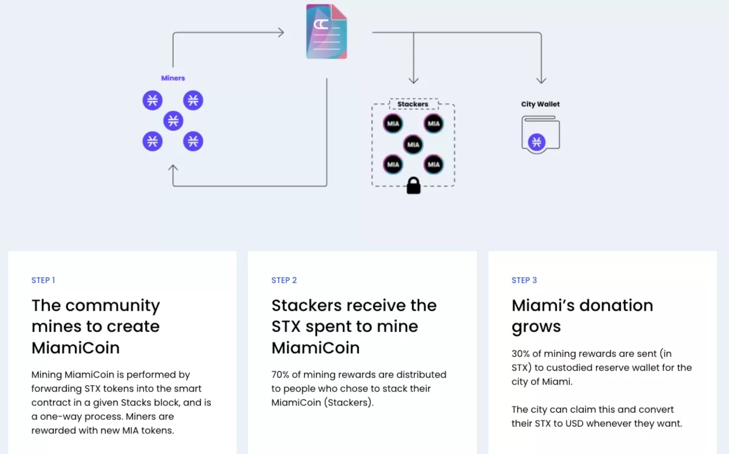The height and width of the screenshot is (454, 729).
Task: Click the Stackers label
Action: [x=413, y=104]
